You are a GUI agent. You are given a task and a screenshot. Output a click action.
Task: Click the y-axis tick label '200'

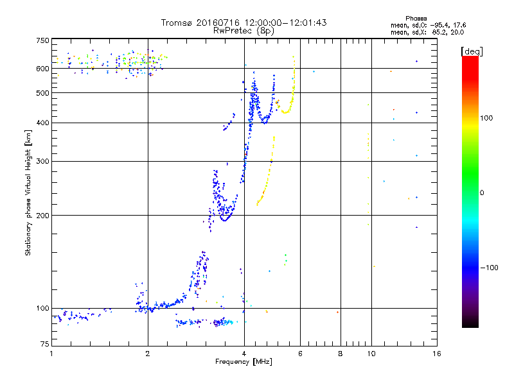[x=42, y=216]
